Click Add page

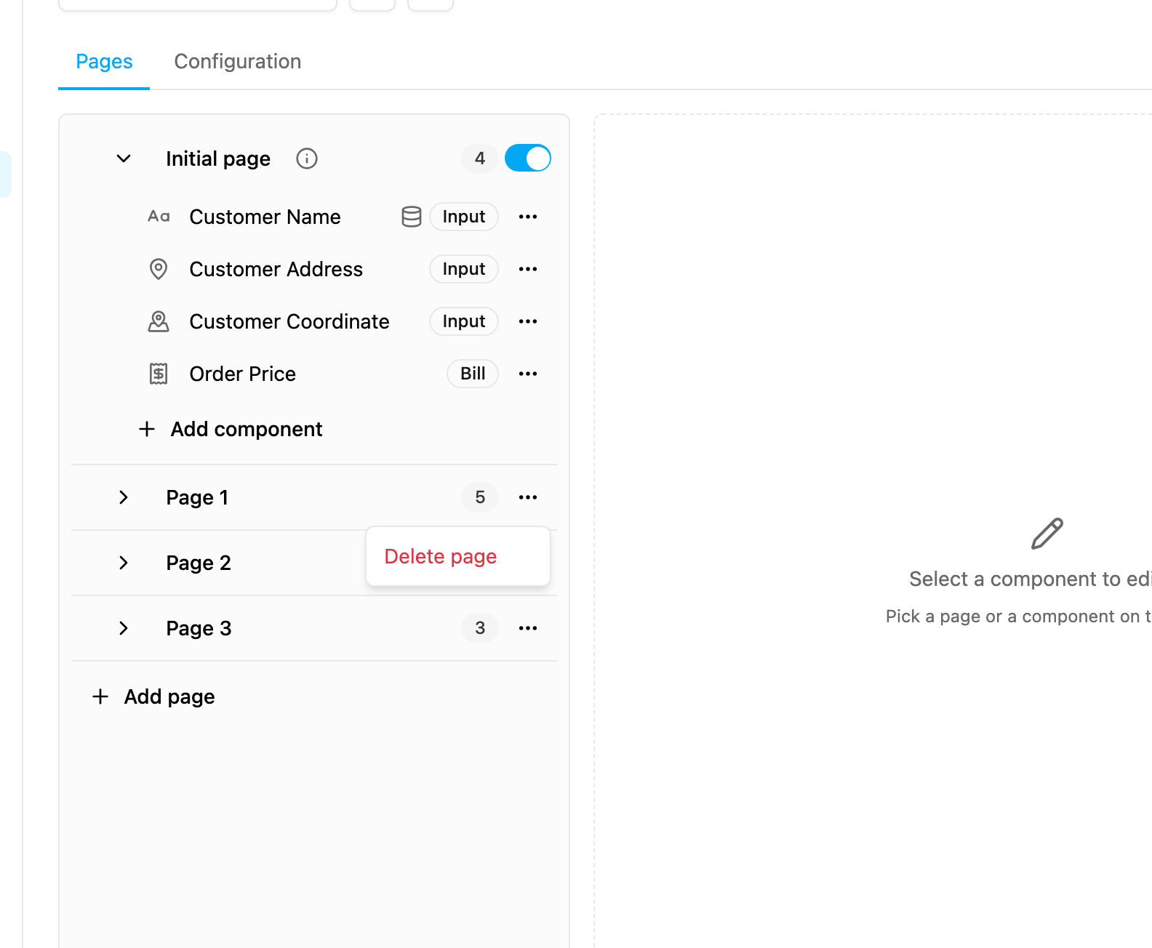pyautogui.click(x=153, y=696)
